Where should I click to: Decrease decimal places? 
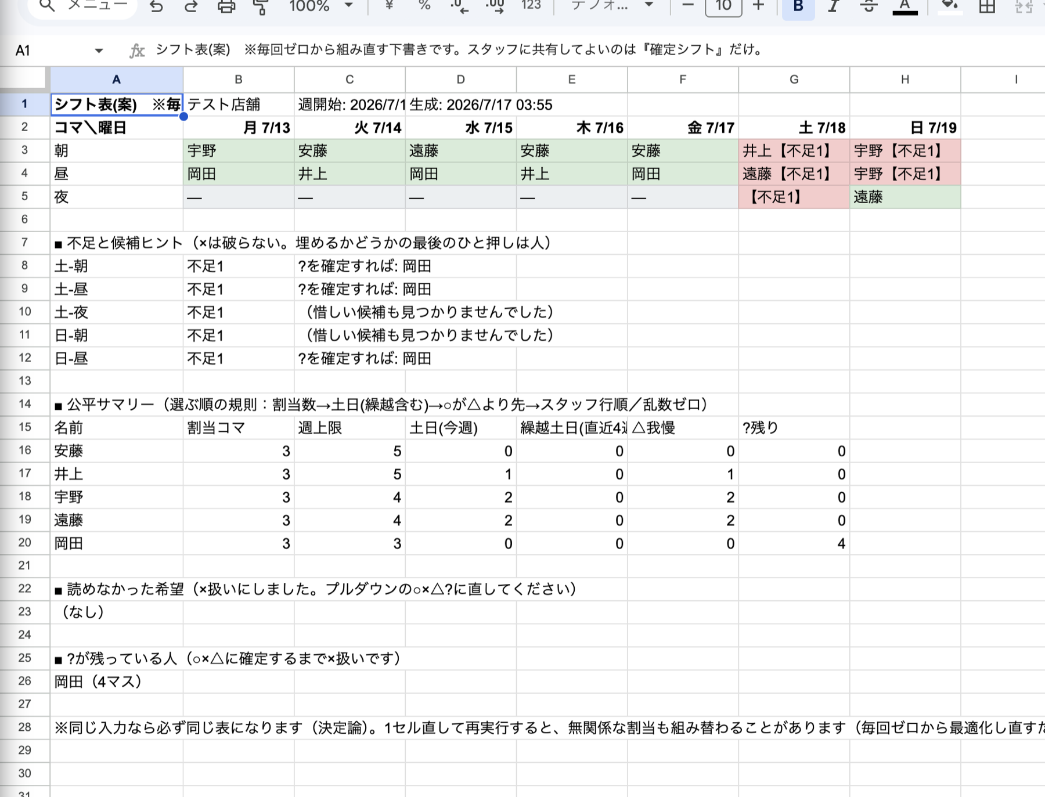point(459,6)
